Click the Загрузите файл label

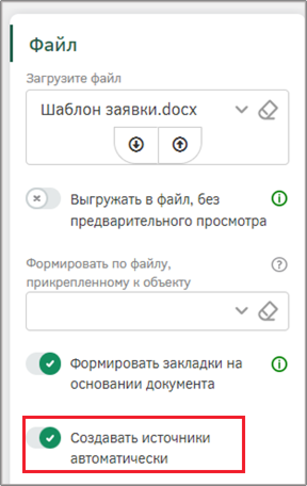click(x=74, y=79)
